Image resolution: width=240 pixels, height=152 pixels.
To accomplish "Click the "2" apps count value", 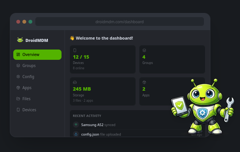I will (144, 89).
